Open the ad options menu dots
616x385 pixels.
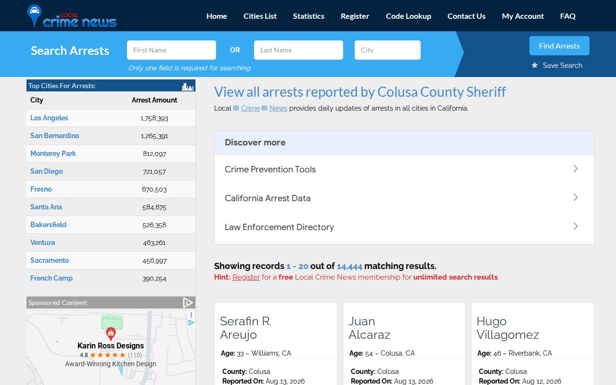click(x=191, y=315)
